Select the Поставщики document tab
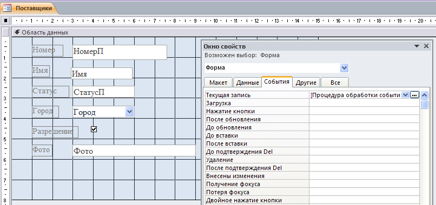 [30, 8]
